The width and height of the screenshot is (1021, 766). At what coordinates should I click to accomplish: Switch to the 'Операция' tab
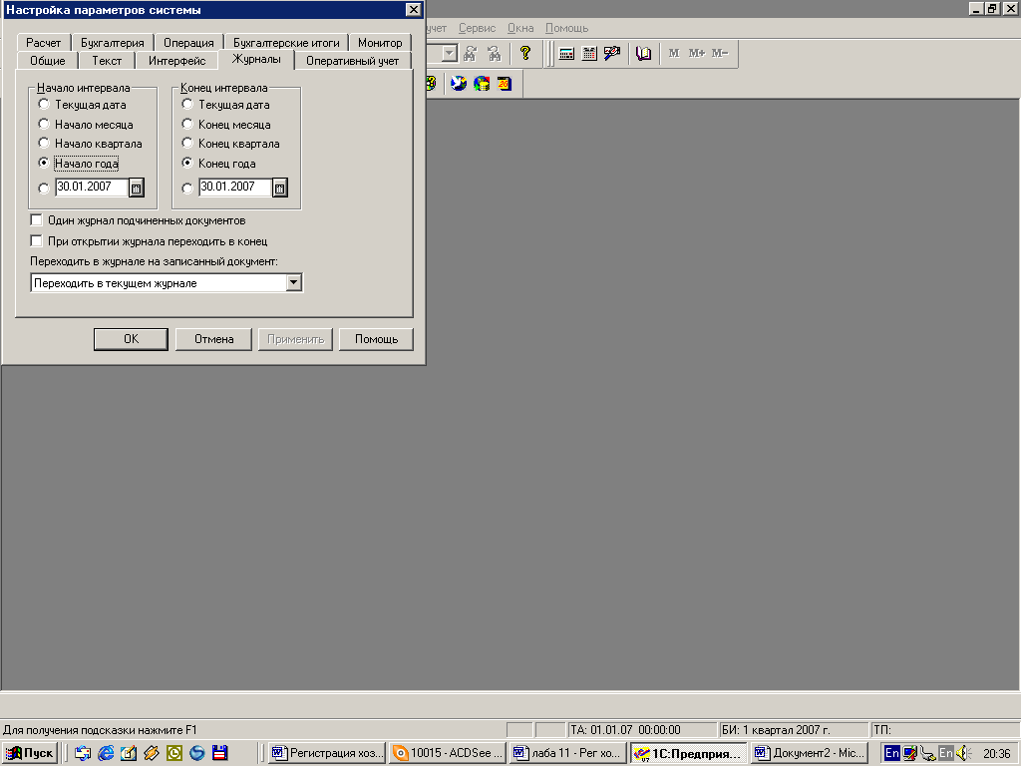pyautogui.click(x=188, y=42)
